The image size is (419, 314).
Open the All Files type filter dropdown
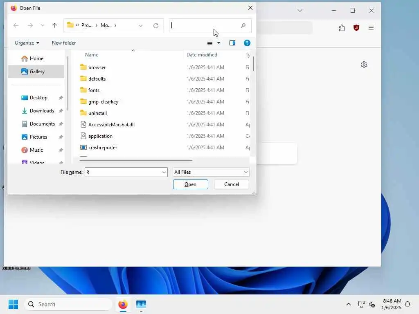211,172
